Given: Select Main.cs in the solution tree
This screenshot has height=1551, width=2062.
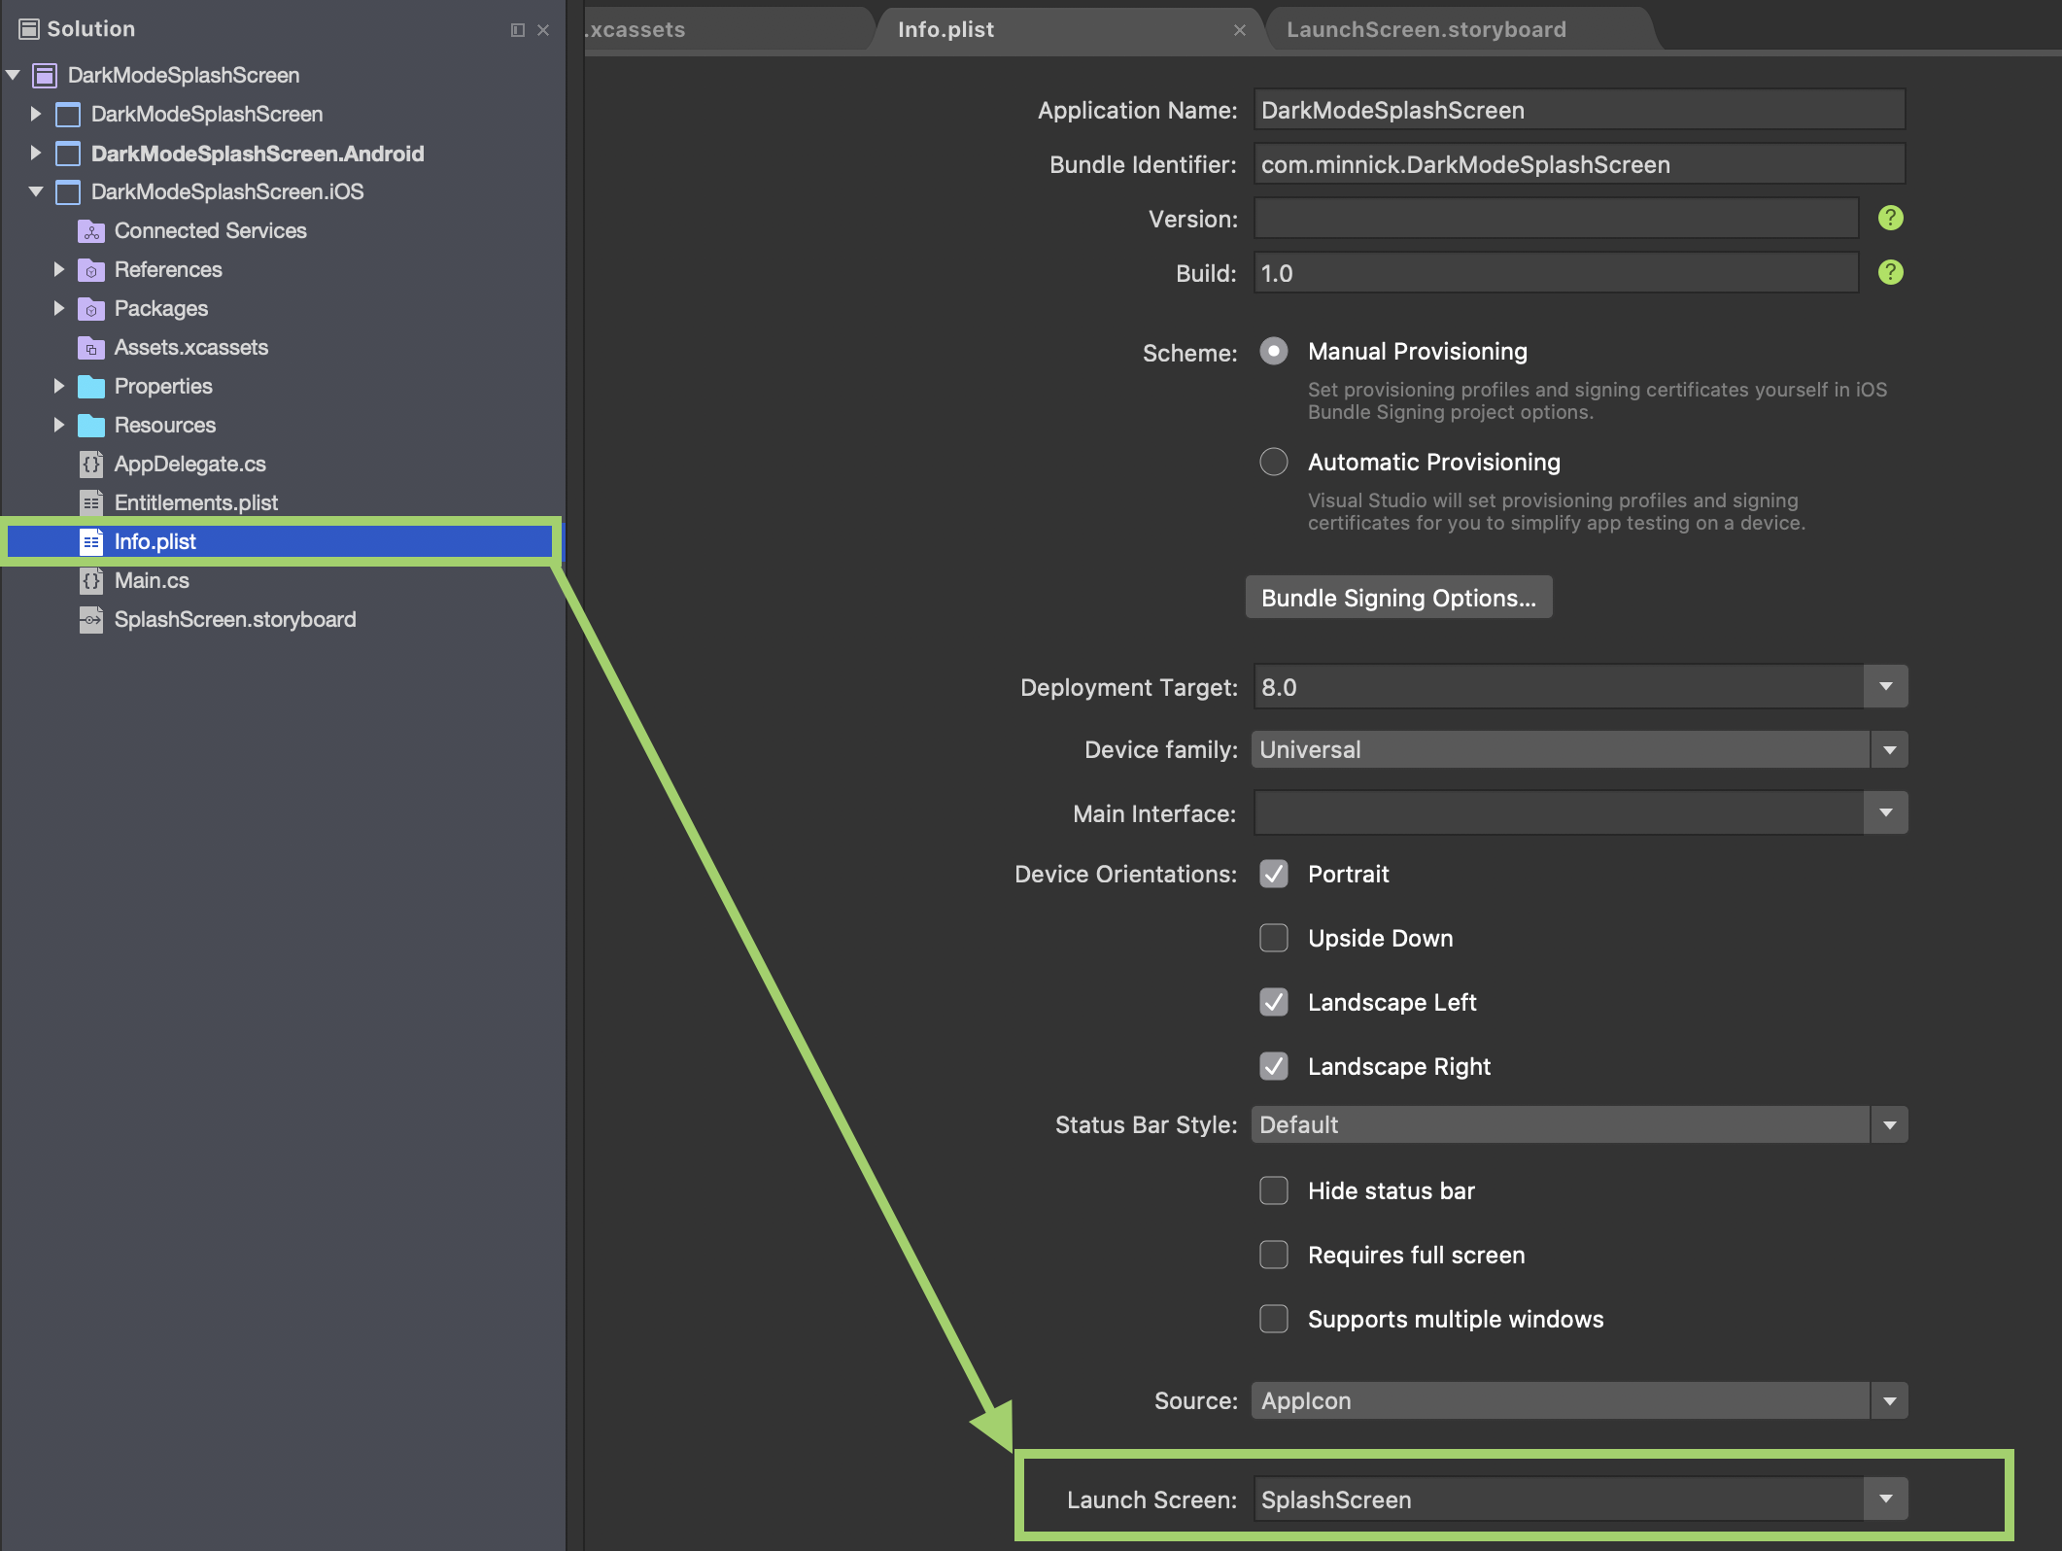Looking at the screenshot, I should (x=152, y=581).
